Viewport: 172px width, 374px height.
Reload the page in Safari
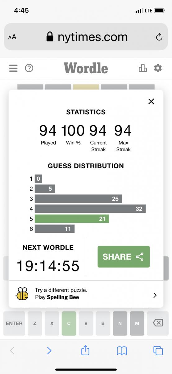pyautogui.click(x=159, y=37)
